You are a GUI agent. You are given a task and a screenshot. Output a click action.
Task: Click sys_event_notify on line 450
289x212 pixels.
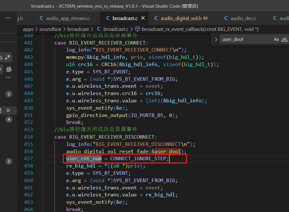(x=89, y=108)
